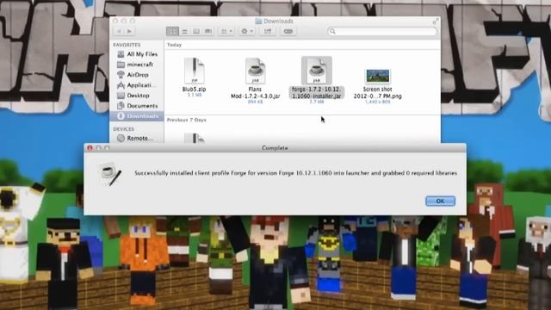
Task: Click the Blub5.zip file name label
Action: point(194,90)
